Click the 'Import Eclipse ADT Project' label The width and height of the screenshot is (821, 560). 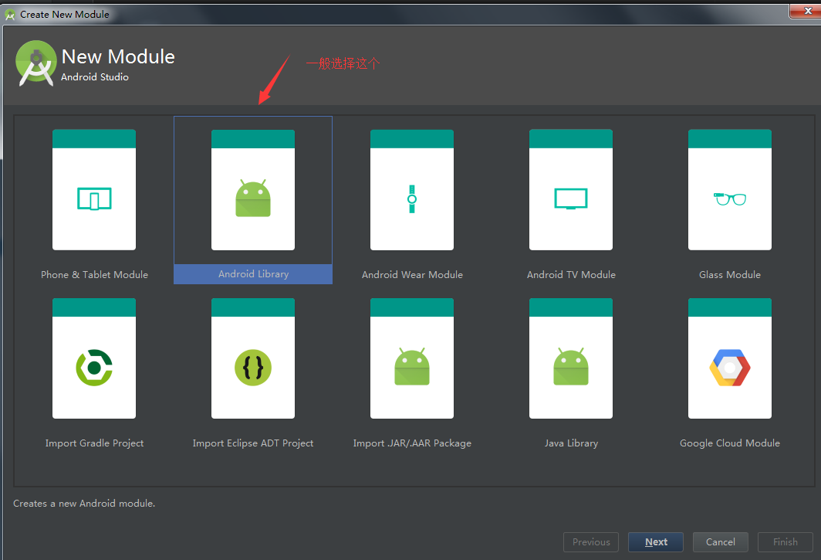(253, 443)
